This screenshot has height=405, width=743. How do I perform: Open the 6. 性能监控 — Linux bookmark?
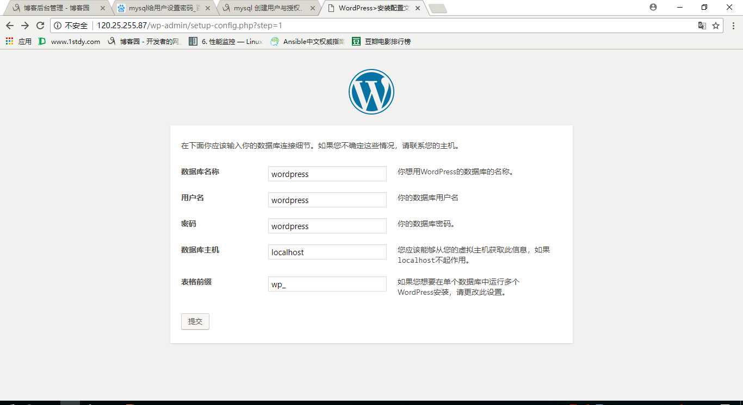click(x=226, y=41)
